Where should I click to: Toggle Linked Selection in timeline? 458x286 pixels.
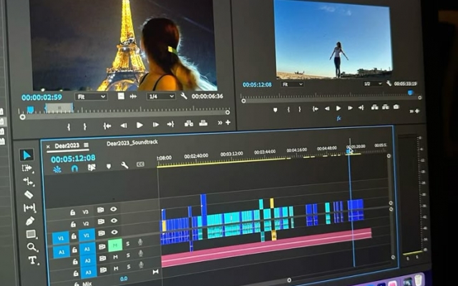92,167
